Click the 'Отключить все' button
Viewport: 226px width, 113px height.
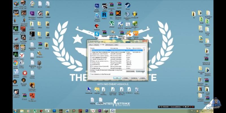[x=140, y=71]
